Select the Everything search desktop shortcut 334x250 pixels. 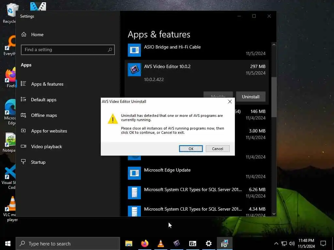coord(9,46)
